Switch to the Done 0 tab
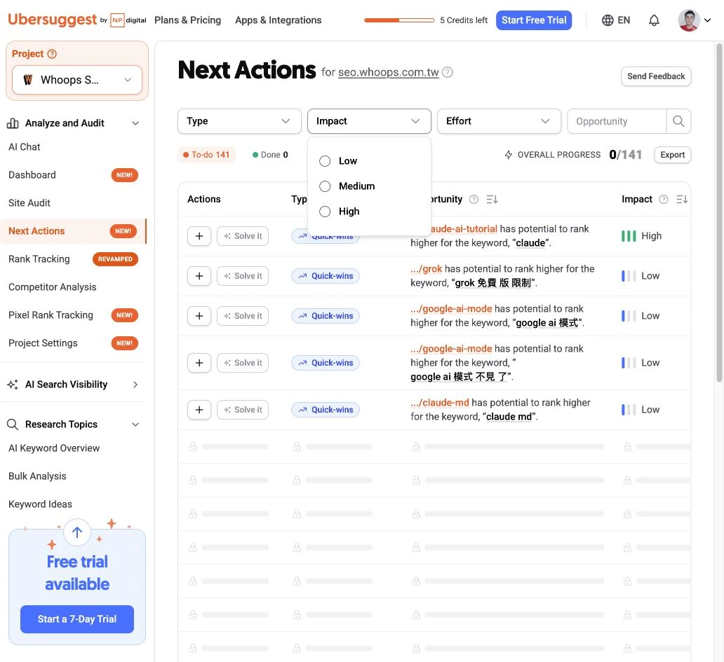The width and height of the screenshot is (724, 662). pyautogui.click(x=270, y=155)
